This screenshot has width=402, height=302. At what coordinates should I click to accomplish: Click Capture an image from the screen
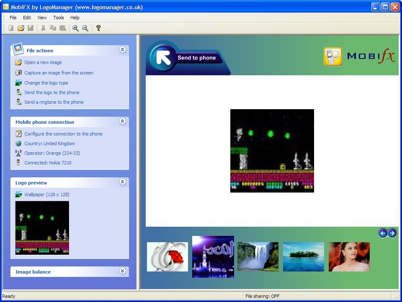pos(59,73)
